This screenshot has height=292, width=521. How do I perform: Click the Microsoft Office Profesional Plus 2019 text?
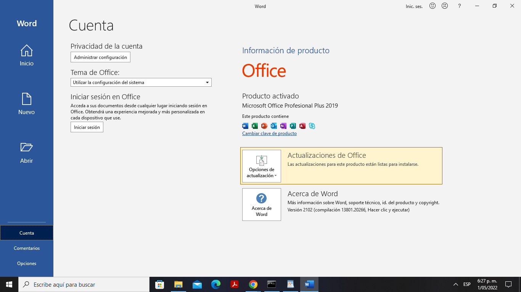point(290,106)
